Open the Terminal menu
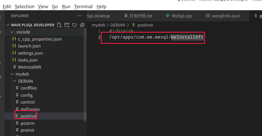The height and width of the screenshot is (136, 262). click(x=83, y=7)
